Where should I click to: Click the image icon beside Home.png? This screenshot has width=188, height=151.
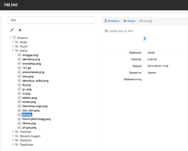[x=19, y=123]
